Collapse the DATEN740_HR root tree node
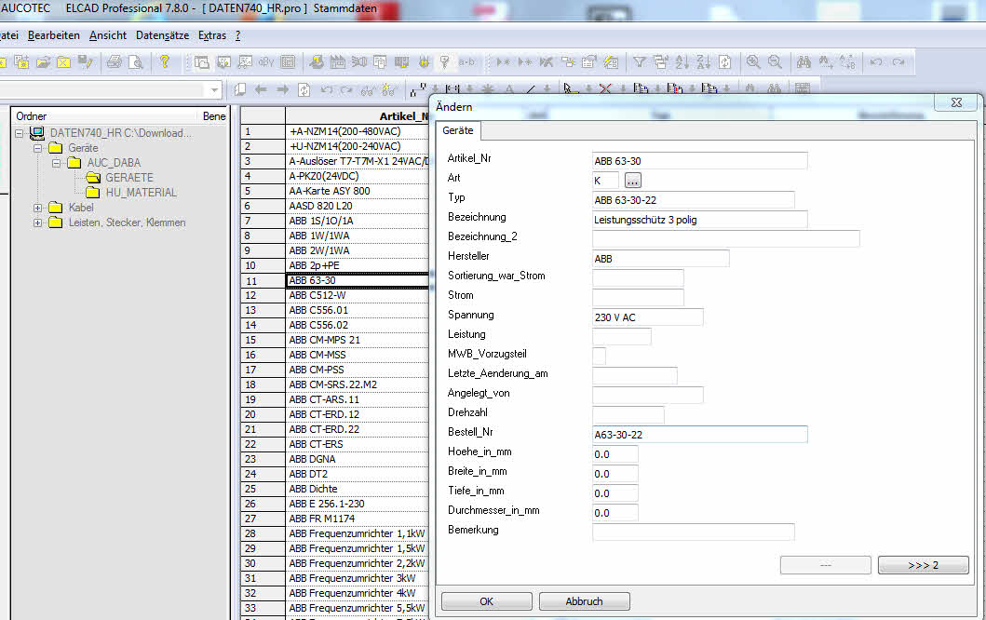Image resolution: width=986 pixels, height=620 pixels. [x=19, y=133]
